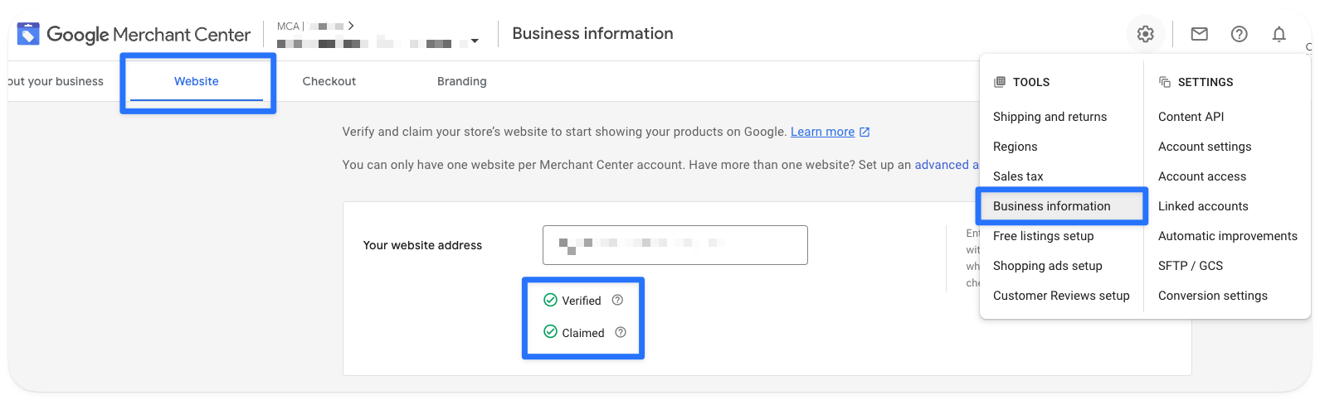Click the help icon next to Claimed
The width and height of the screenshot is (1320, 400).
[x=621, y=333]
